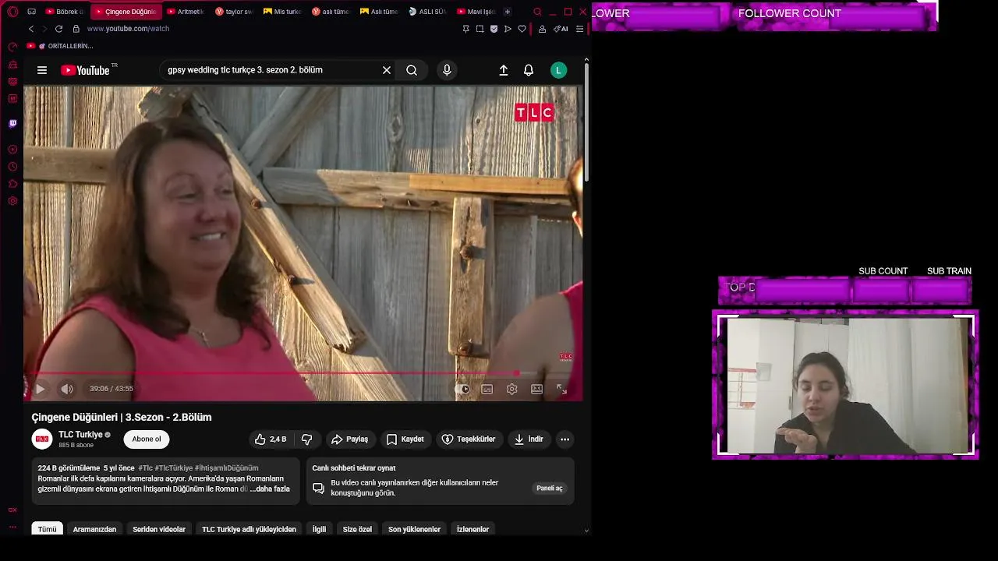Select the Size özel chip

pyautogui.click(x=357, y=530)
